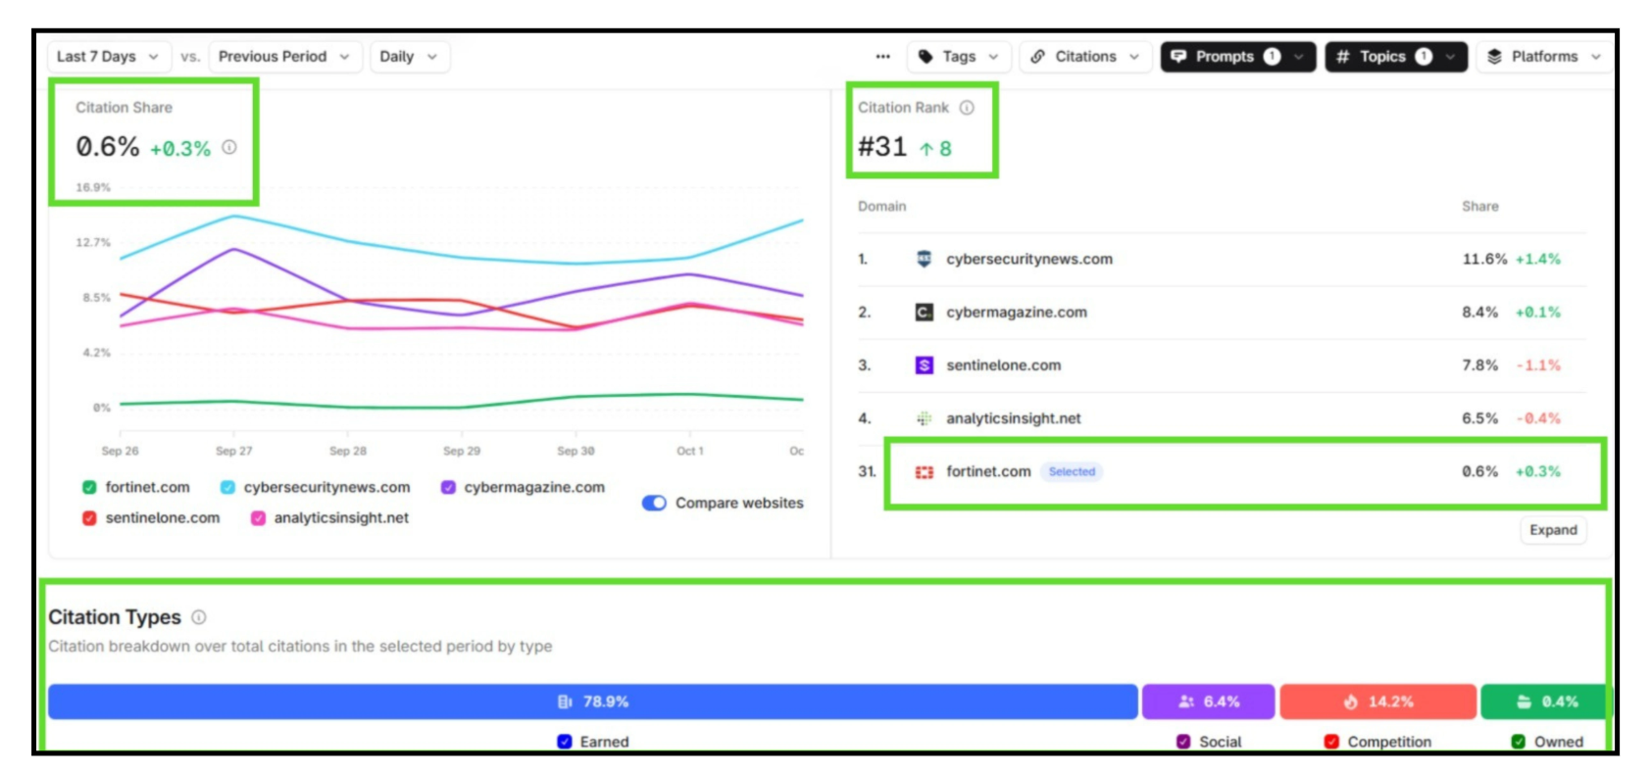Click the info icon next to Citation Rank

[x=967, y=108]
